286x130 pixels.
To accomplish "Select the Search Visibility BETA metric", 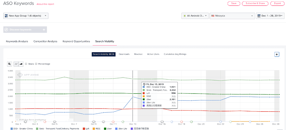I will click(x=104, y=54).
